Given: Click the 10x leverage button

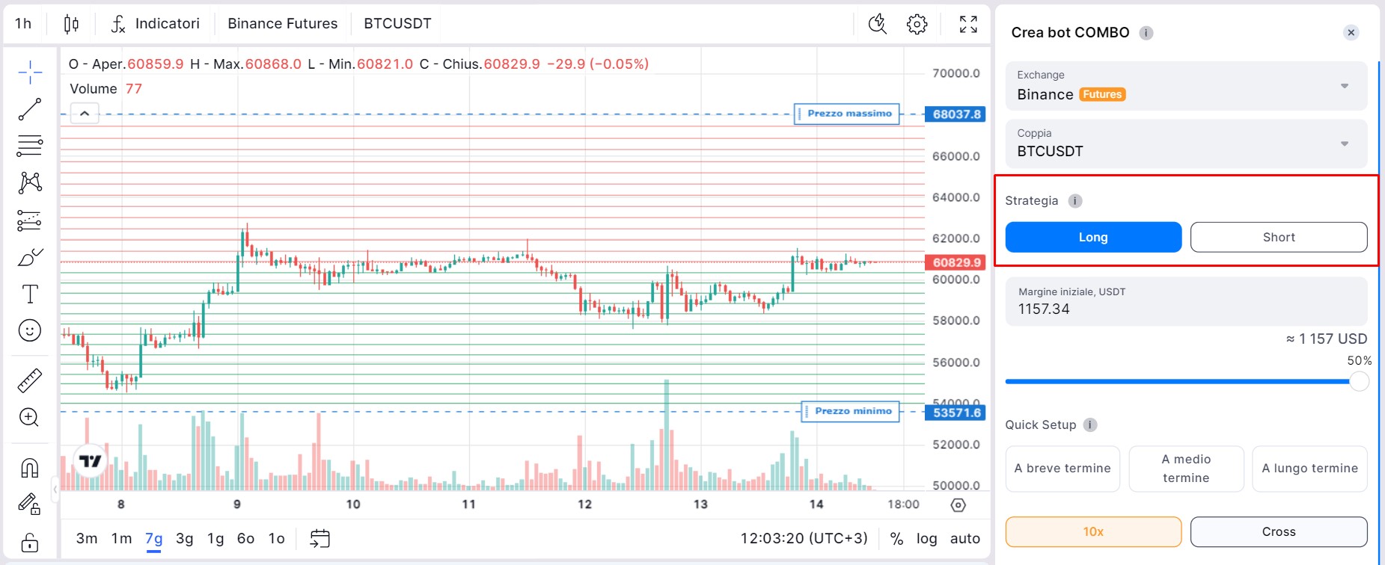Looking at the screenshot, I should pos(1092,531).
